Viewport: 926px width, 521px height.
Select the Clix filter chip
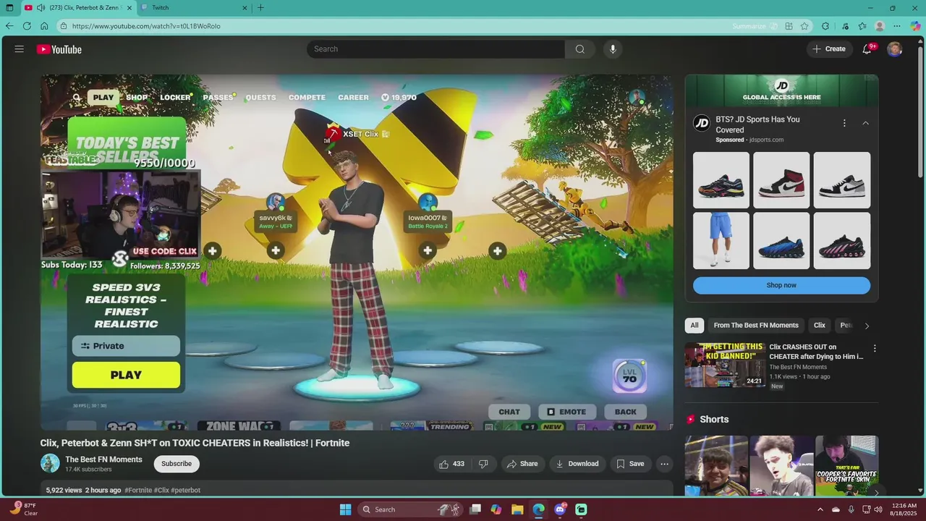pyautogui.click(x=820, y=326)
